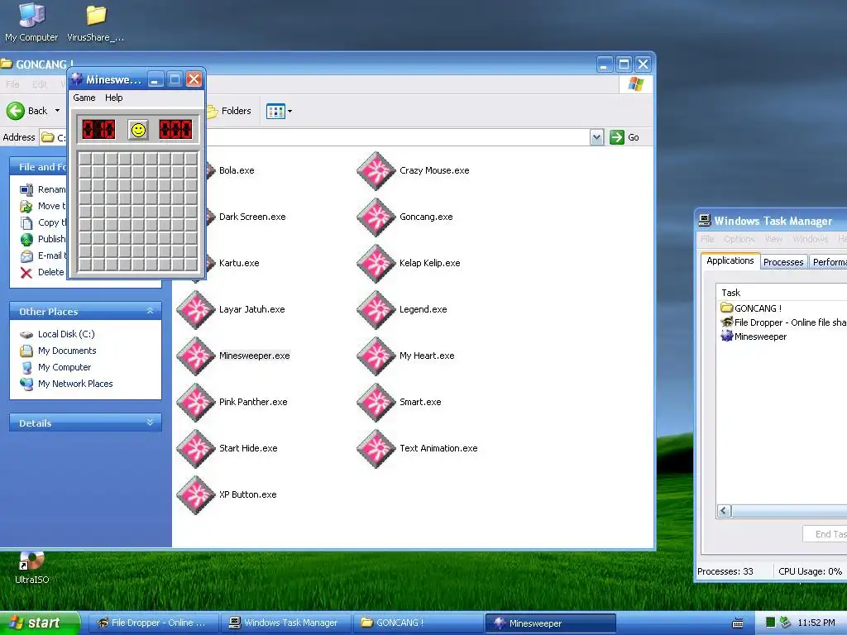Click the Back arrow in GONCANG window

pyautogui.click(x=16, y=112)
